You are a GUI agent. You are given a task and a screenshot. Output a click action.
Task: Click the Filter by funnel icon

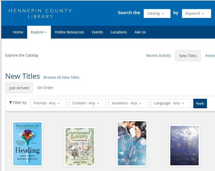10,103
